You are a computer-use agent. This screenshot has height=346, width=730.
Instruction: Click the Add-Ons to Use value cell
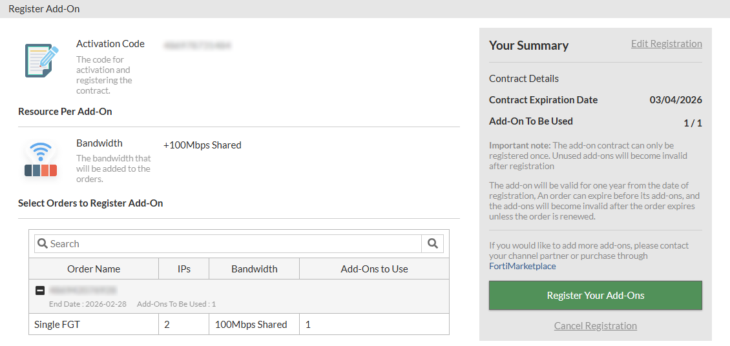(x=373, y=325)
